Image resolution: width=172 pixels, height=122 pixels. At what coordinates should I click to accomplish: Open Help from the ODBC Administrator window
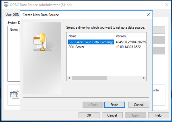pos(159,115)
